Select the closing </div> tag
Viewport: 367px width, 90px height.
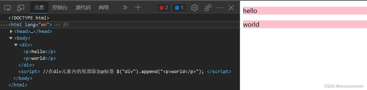pos(26,65)
